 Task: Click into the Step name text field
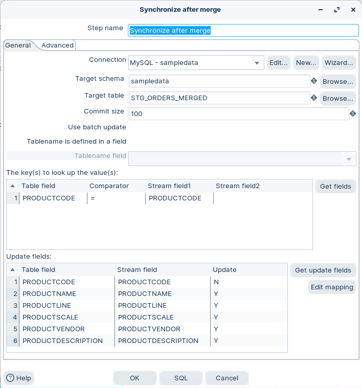(x=243, y=31)
